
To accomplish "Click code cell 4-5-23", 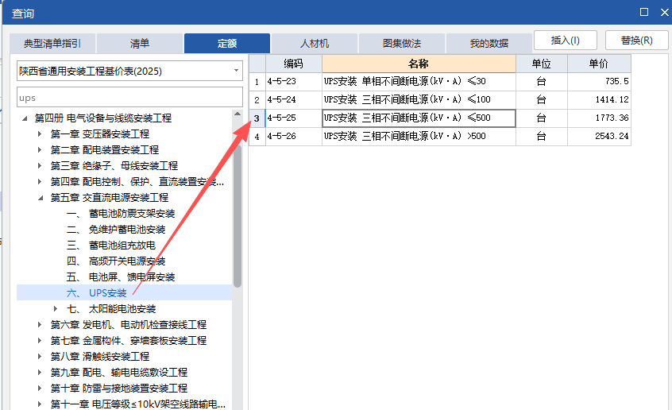I will point(294,82).
